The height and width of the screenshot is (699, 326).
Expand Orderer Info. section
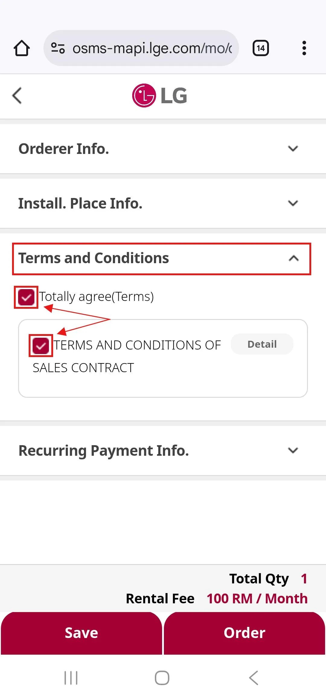click(293, 149)
